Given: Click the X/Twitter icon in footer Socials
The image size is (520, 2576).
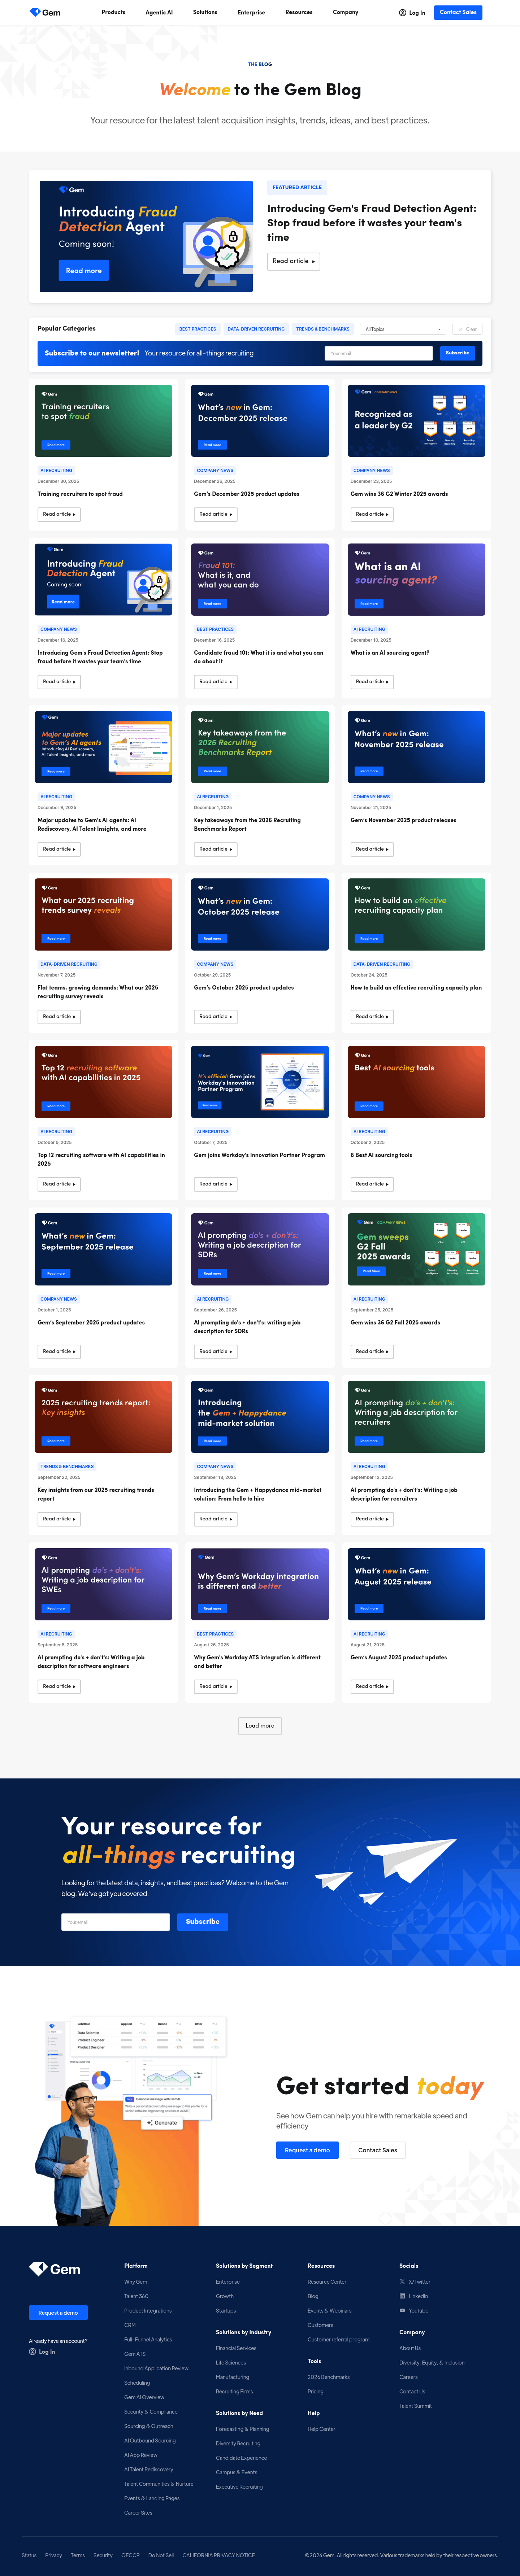Looking at the screenshot, I should 402,2282.
